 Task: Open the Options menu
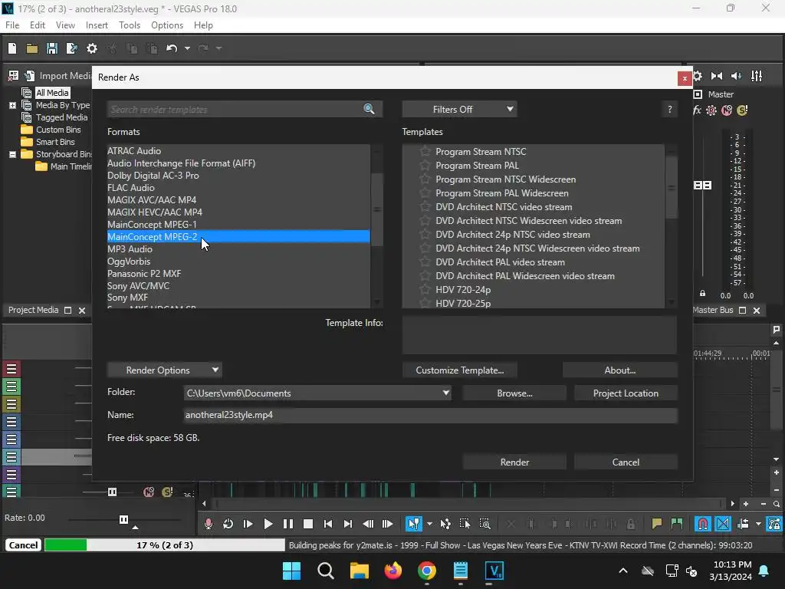tap(166, 25)
